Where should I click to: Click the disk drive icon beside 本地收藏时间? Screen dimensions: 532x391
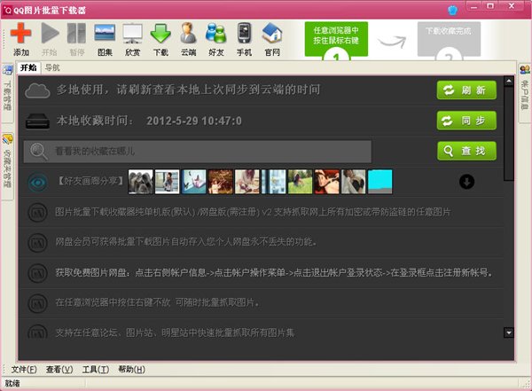tap(37, 121)
